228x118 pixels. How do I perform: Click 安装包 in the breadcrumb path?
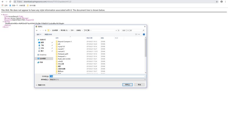(79, 30)
